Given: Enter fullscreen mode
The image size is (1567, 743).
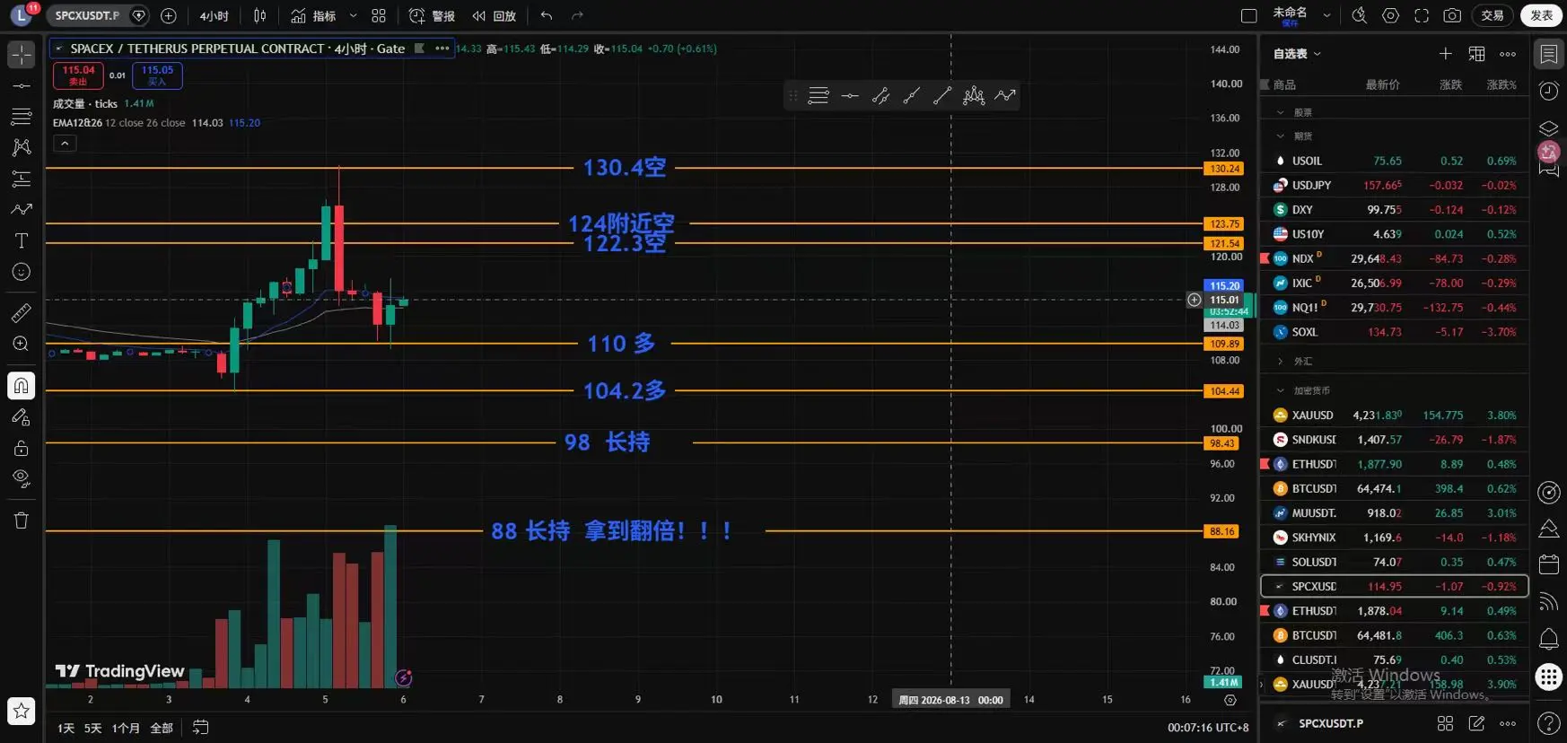Looking at the screenshot, I should click(x=1422, y=15).
